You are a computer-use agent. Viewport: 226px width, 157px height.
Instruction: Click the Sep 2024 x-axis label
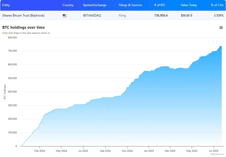tap(105, 151)
